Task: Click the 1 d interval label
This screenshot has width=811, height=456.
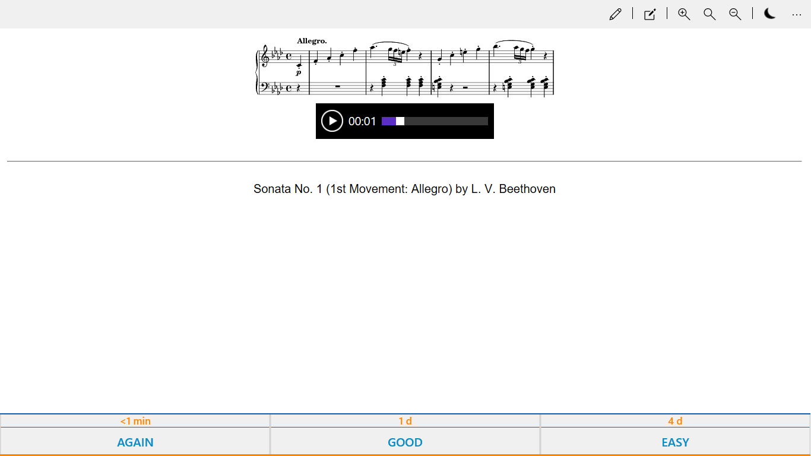Action: point(405,421)
